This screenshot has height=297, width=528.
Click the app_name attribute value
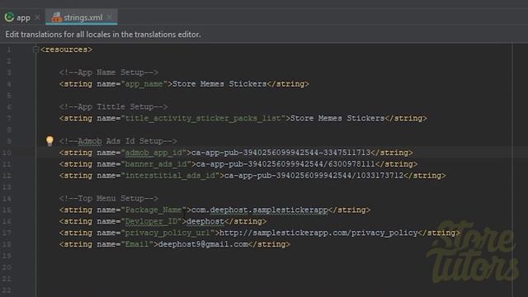(144, 84)
